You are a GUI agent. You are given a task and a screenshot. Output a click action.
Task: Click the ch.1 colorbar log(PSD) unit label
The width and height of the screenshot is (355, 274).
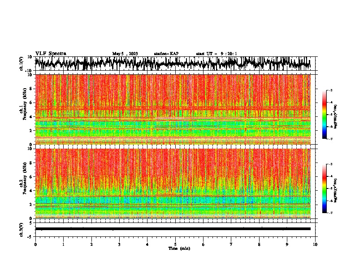pyautogui.click(x=336, y=116)
